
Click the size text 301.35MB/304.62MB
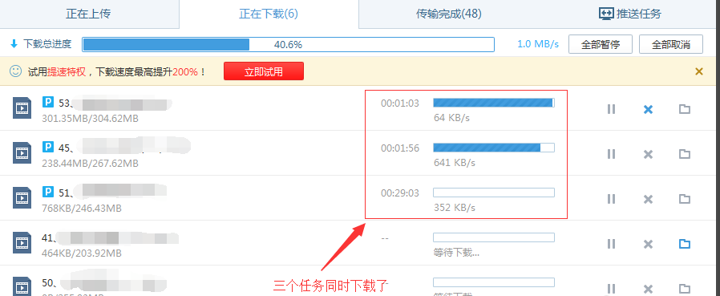click(x=90, y=119)
